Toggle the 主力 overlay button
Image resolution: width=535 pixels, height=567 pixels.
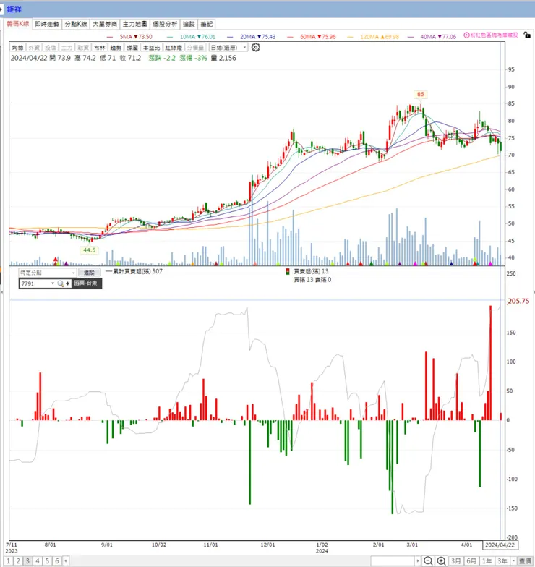67,48
